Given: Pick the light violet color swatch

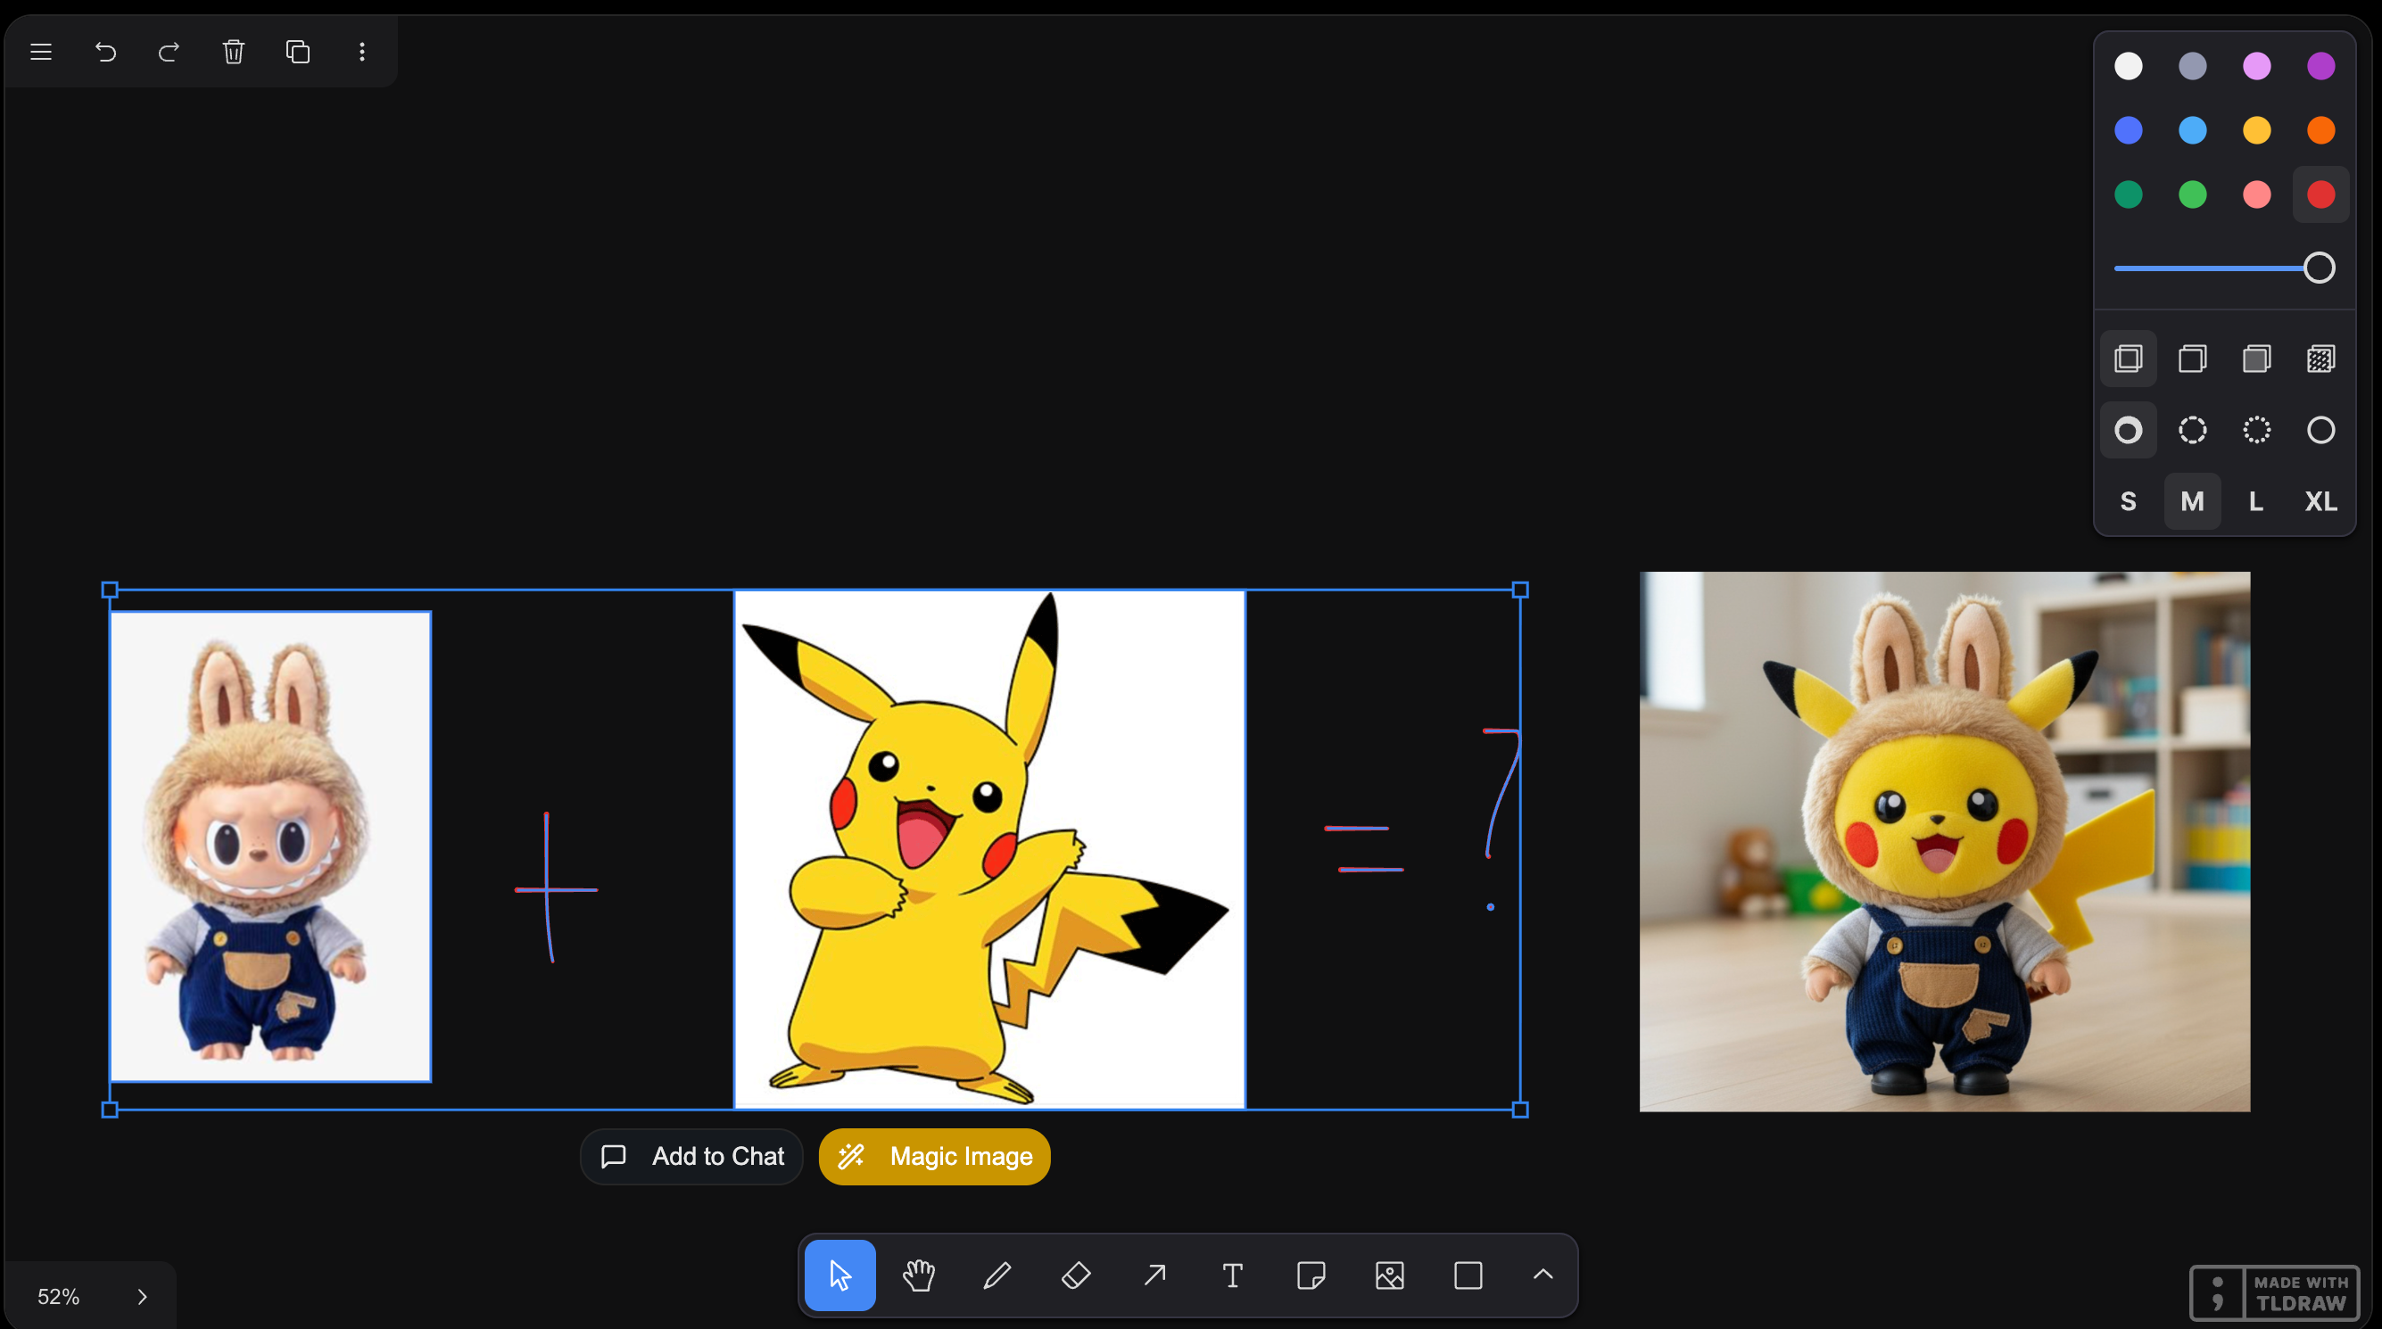Looking at the screenshot, I should pyautogui.click(x=2257, y=67).
